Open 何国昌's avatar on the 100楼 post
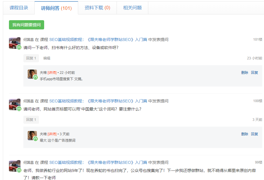This screenshot has height=180, width=264. (15, 104)
